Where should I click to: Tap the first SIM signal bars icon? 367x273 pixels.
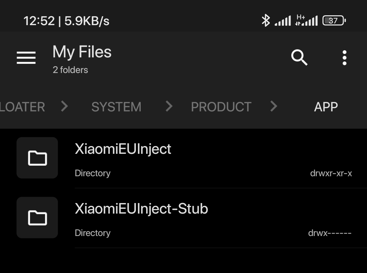tap(283, 21)
